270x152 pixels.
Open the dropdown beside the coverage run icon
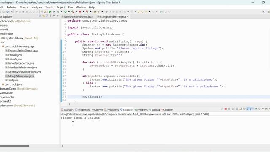coord(76,12)
